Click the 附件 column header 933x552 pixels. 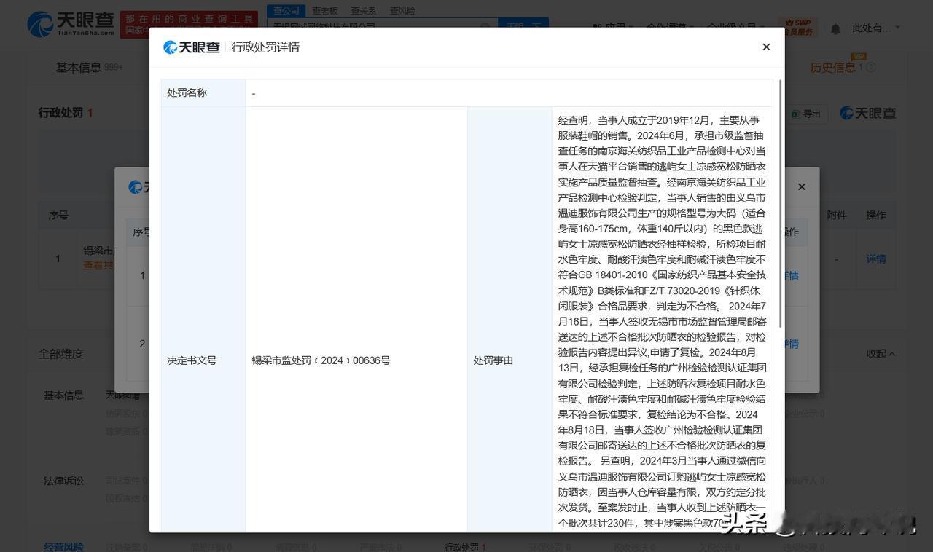pos(837,215)
